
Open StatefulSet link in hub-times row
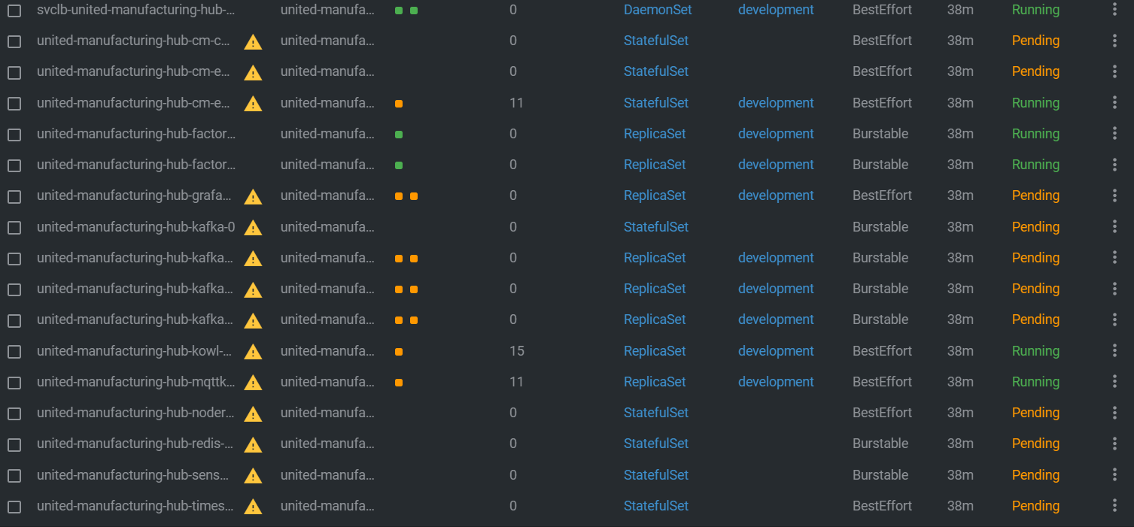[x=656, y=506]
